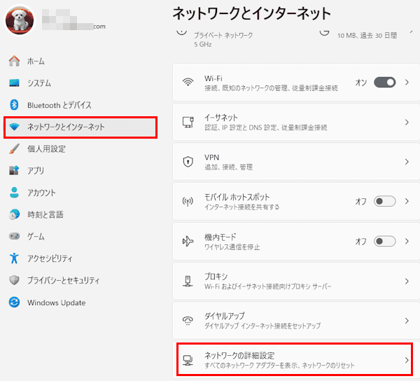The image size is (420, 381).
Task: Click the proxy server icon
Action: 188,281
